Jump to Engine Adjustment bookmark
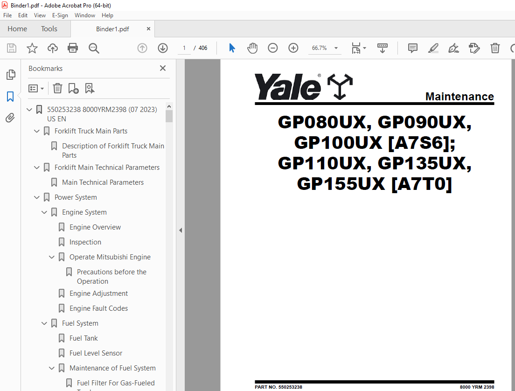 click(x=98, y=293)
